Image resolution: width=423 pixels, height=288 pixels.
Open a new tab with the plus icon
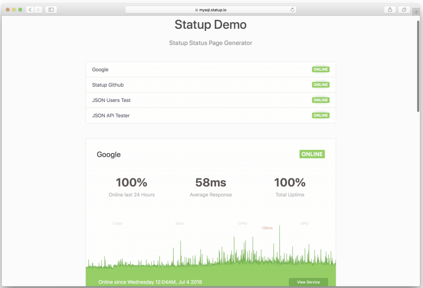(x=416, y=11)
